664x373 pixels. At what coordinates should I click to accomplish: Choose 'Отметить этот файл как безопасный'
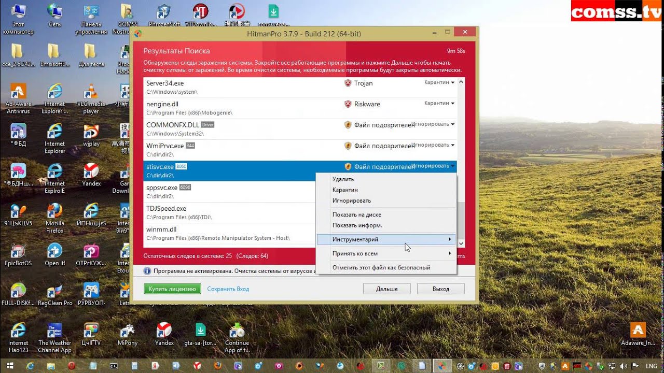point(386,267)
